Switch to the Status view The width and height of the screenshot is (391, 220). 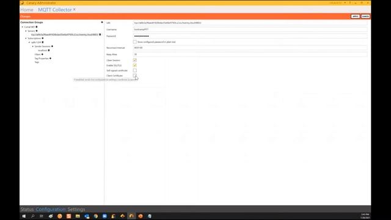(x=27, y=209)
